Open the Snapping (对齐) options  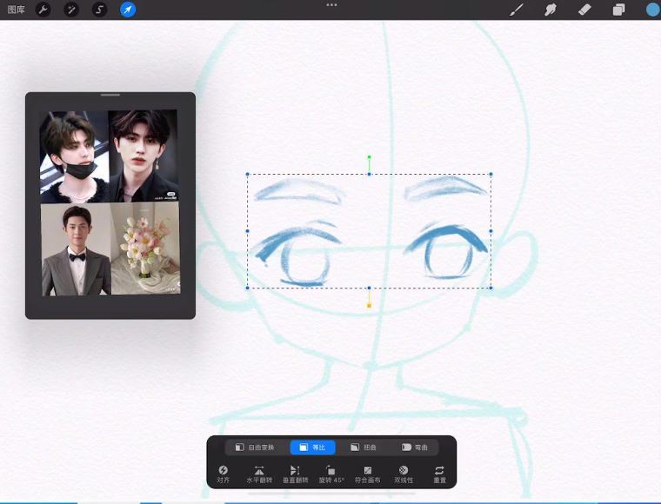click(x=223, y=474)
